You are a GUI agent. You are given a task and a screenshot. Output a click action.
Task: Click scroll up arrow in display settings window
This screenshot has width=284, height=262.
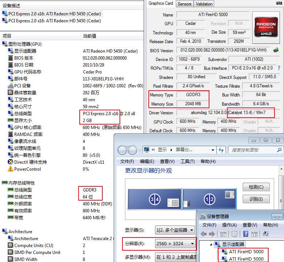click(281, 169)
